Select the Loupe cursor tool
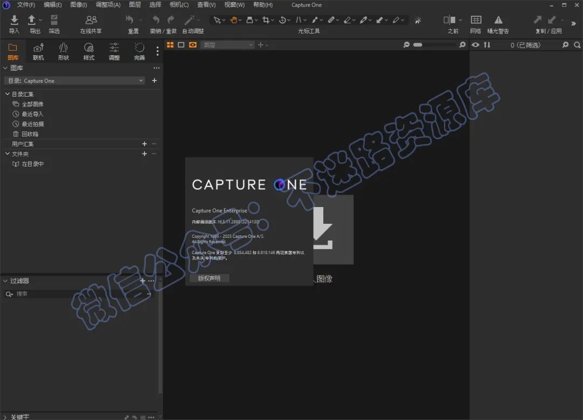The width and height of the screenshot is (583, 420). 250,20
